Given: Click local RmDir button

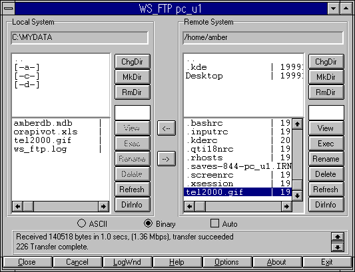Looking at the screenshot, I should (133, 92).
